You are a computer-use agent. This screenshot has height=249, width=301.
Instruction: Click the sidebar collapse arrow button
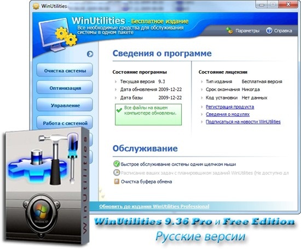click(90, 54)
